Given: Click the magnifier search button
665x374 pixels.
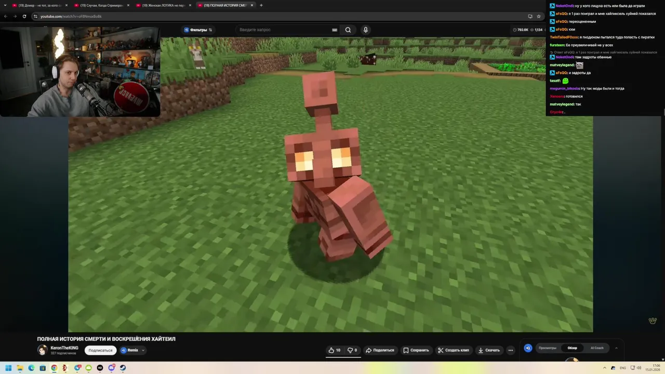Looking at the screenshot, I should 348,30.
